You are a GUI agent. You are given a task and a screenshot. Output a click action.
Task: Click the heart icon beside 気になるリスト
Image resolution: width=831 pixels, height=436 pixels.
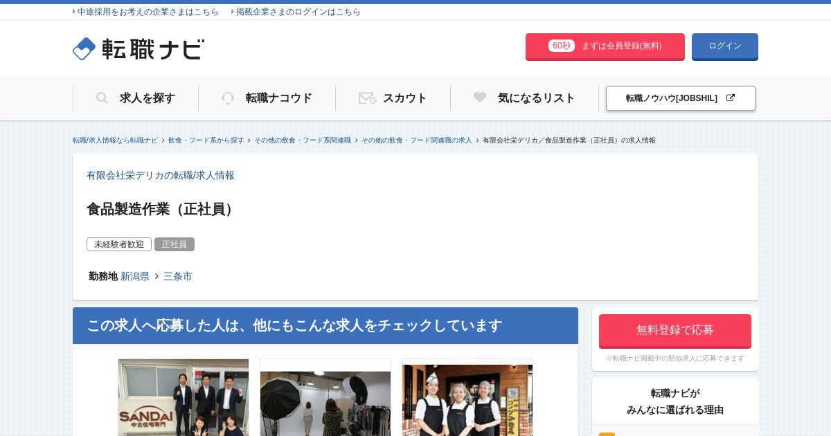(480, 98)
